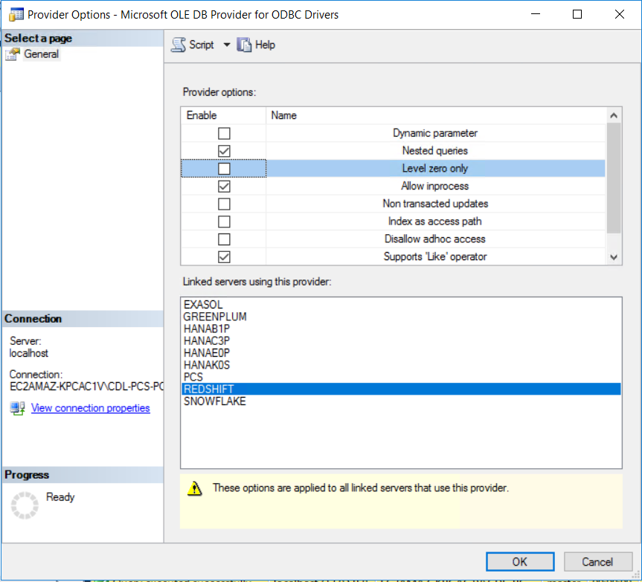Select the Level zero only row name
The height and width of the screenshot is (582, 642).
point(435,169)
